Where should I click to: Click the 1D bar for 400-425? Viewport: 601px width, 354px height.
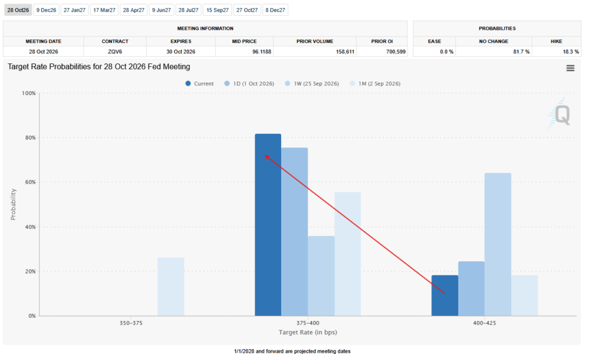[471, 288]
